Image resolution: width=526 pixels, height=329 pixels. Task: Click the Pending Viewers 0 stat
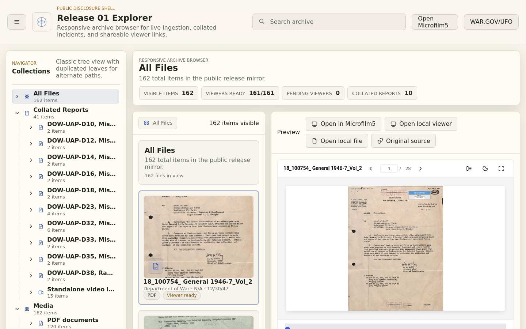313,93
